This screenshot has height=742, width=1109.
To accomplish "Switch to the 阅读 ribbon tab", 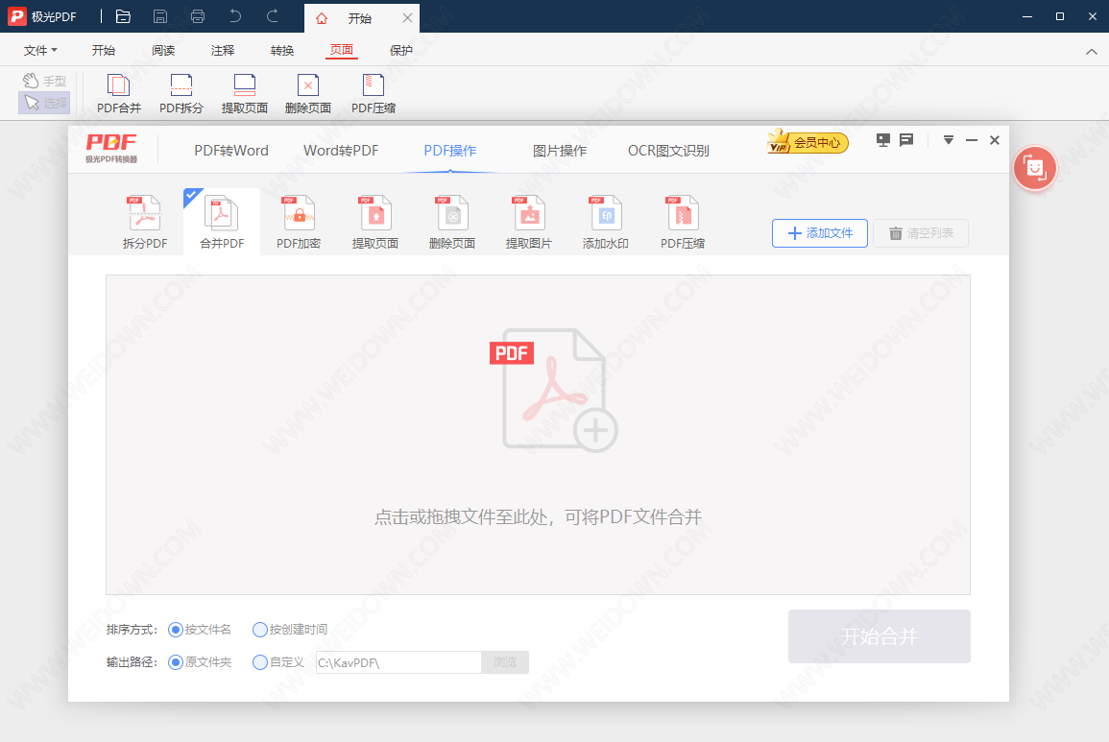I will tap(162, 50).
